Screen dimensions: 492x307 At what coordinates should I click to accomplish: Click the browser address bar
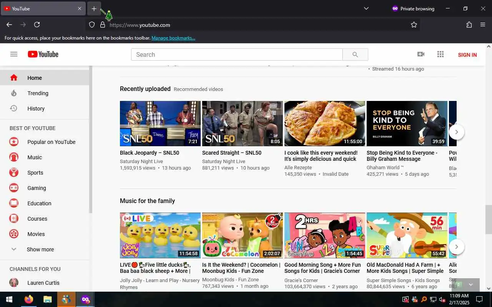(x=254, y=25)
